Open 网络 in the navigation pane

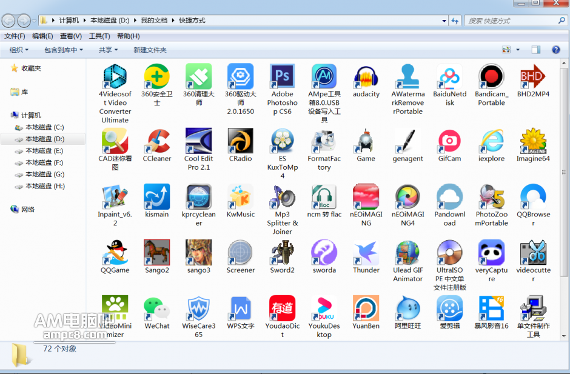point(23,209)
